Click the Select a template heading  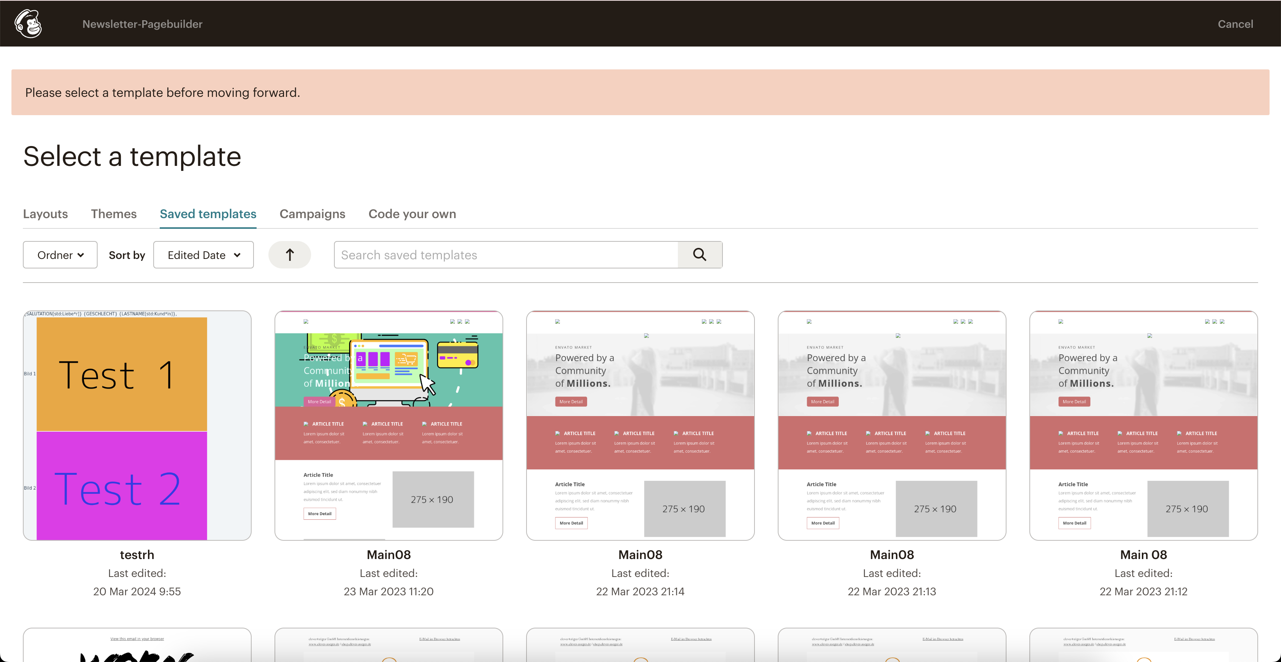click(x=132, y=156)
